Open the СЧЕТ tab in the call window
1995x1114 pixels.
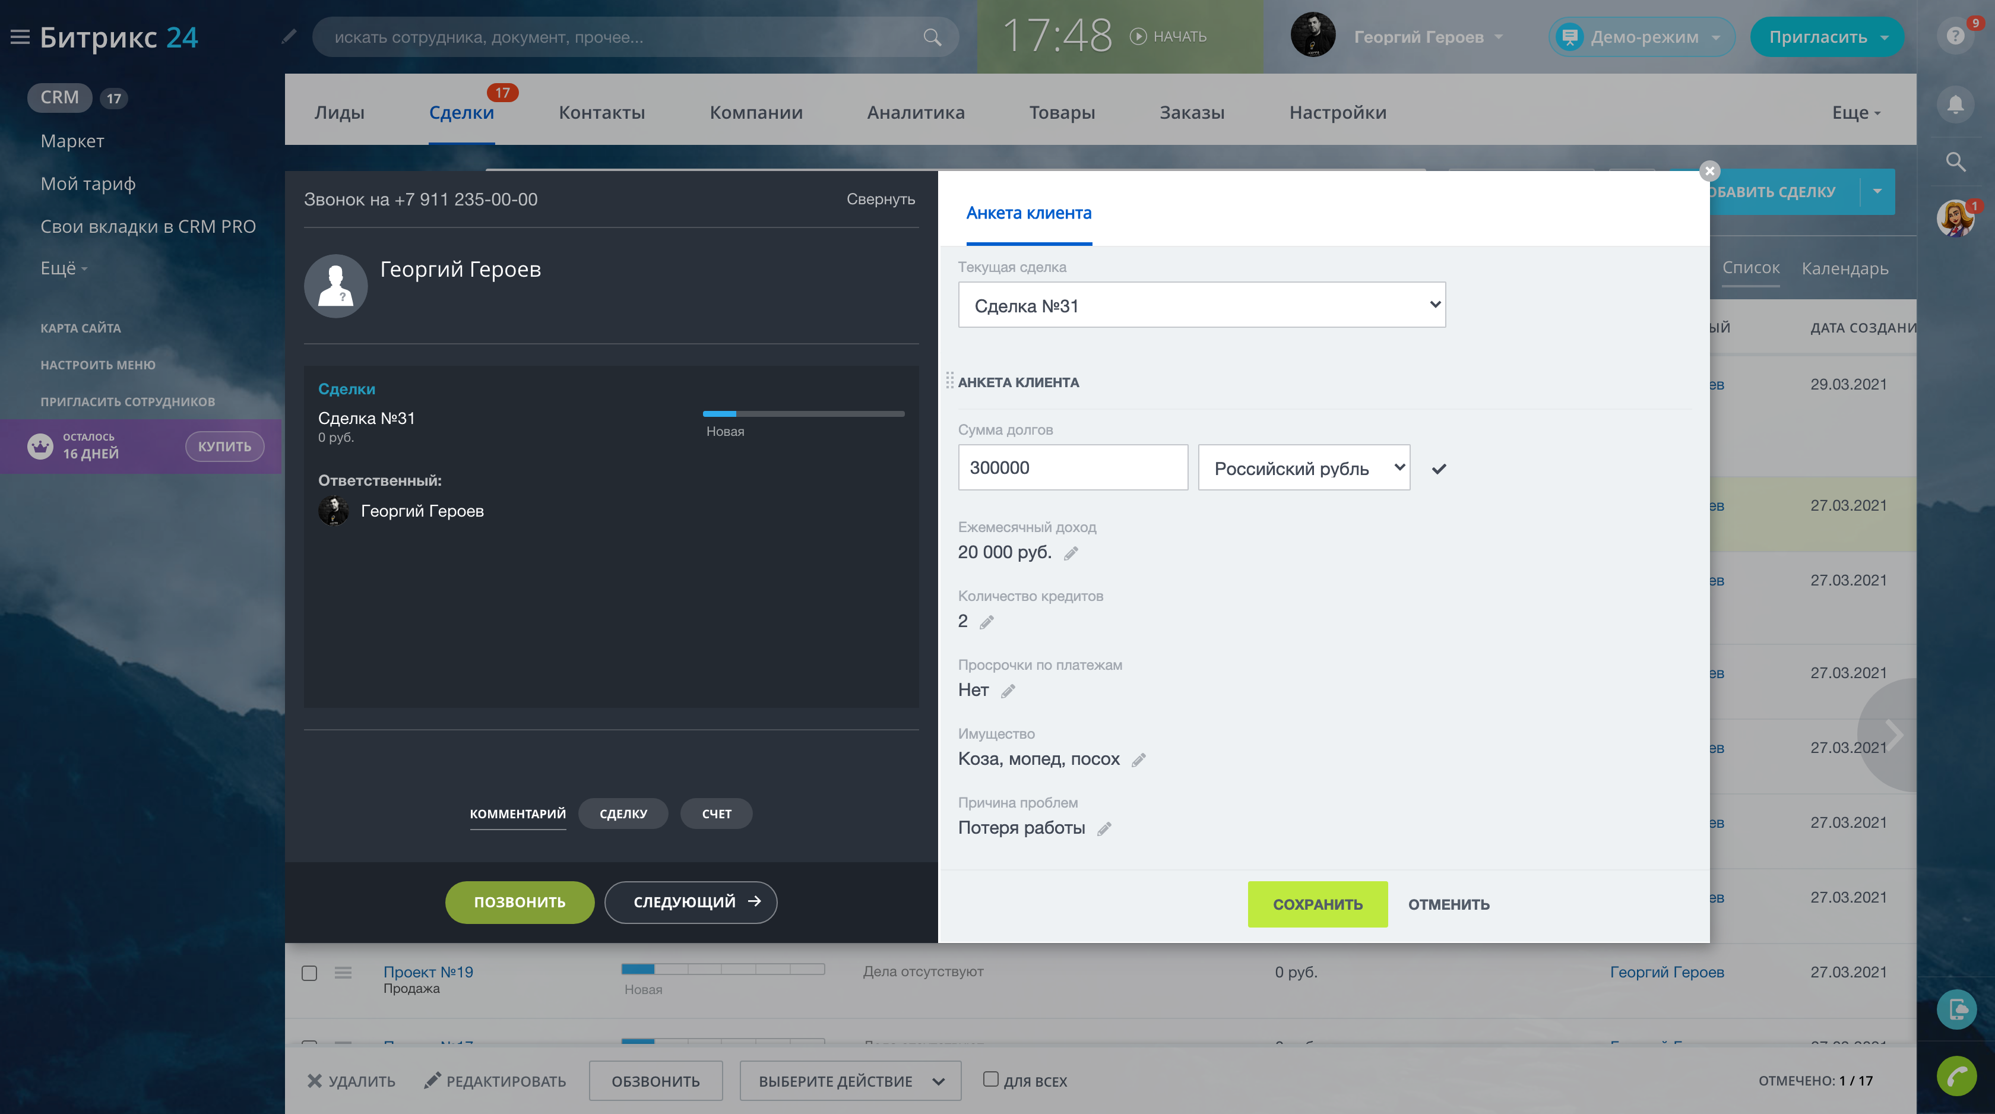tap(715, 814)
